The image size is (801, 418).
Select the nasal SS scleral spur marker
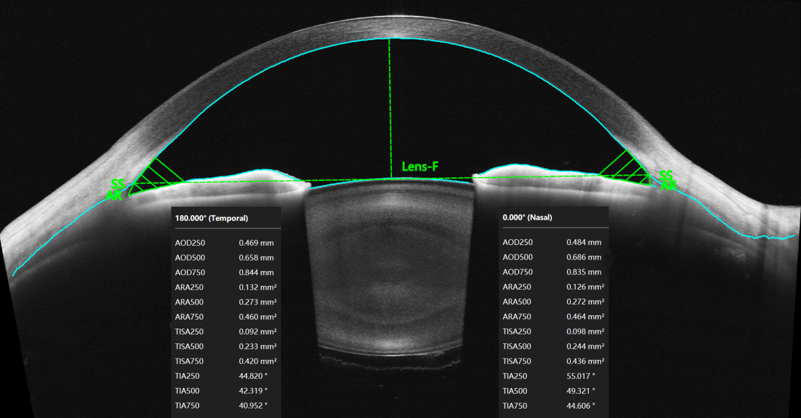pos(665,175)
